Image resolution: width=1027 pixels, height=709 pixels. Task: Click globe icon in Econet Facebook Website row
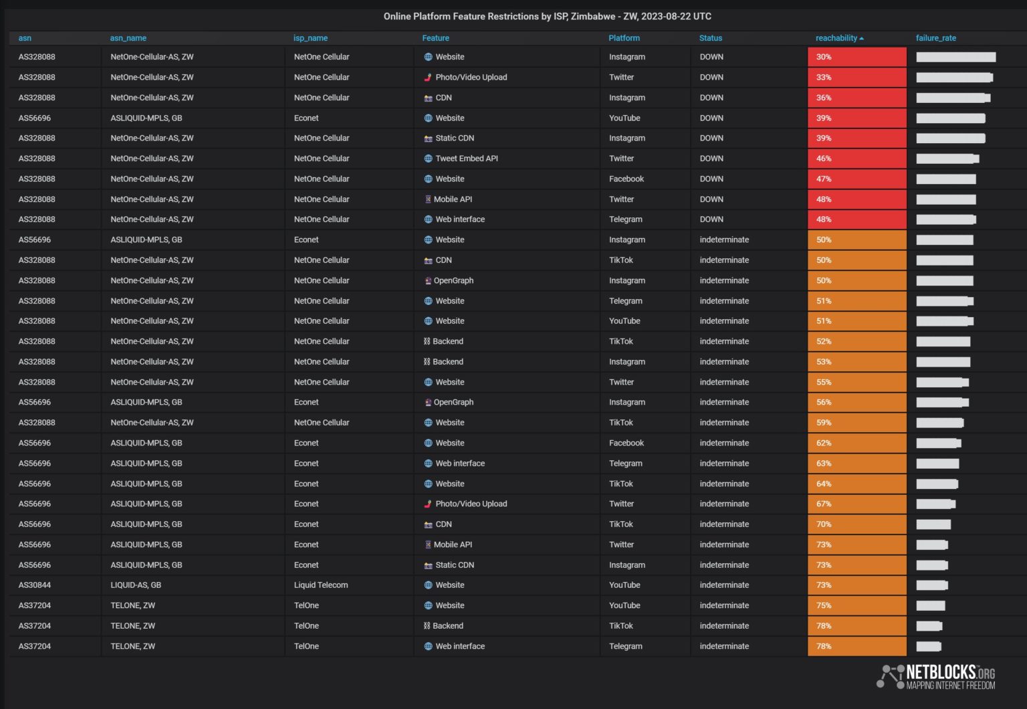click(428, 443)
